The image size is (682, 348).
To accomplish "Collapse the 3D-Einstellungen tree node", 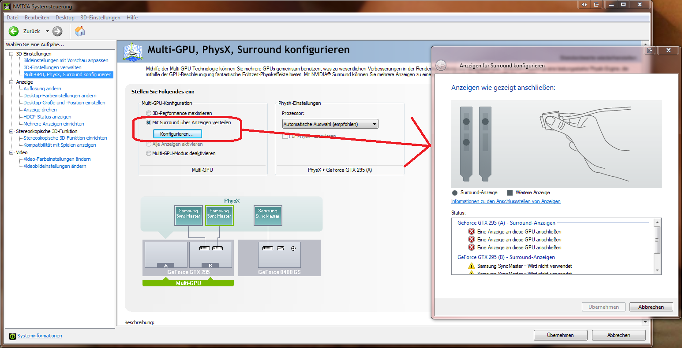I will click(x=11, y=54).
